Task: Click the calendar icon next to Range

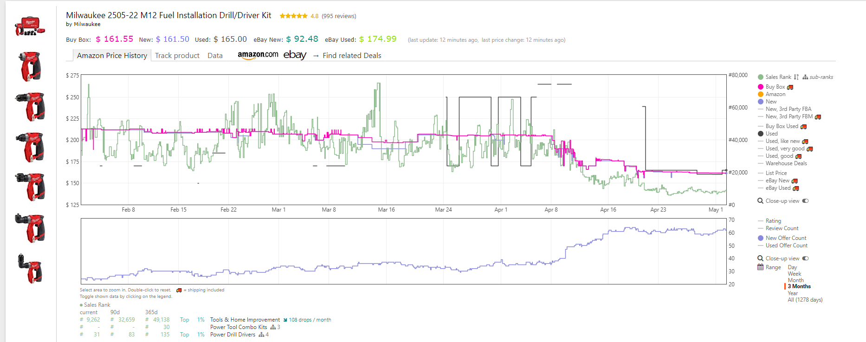Action: coord(760,267)
